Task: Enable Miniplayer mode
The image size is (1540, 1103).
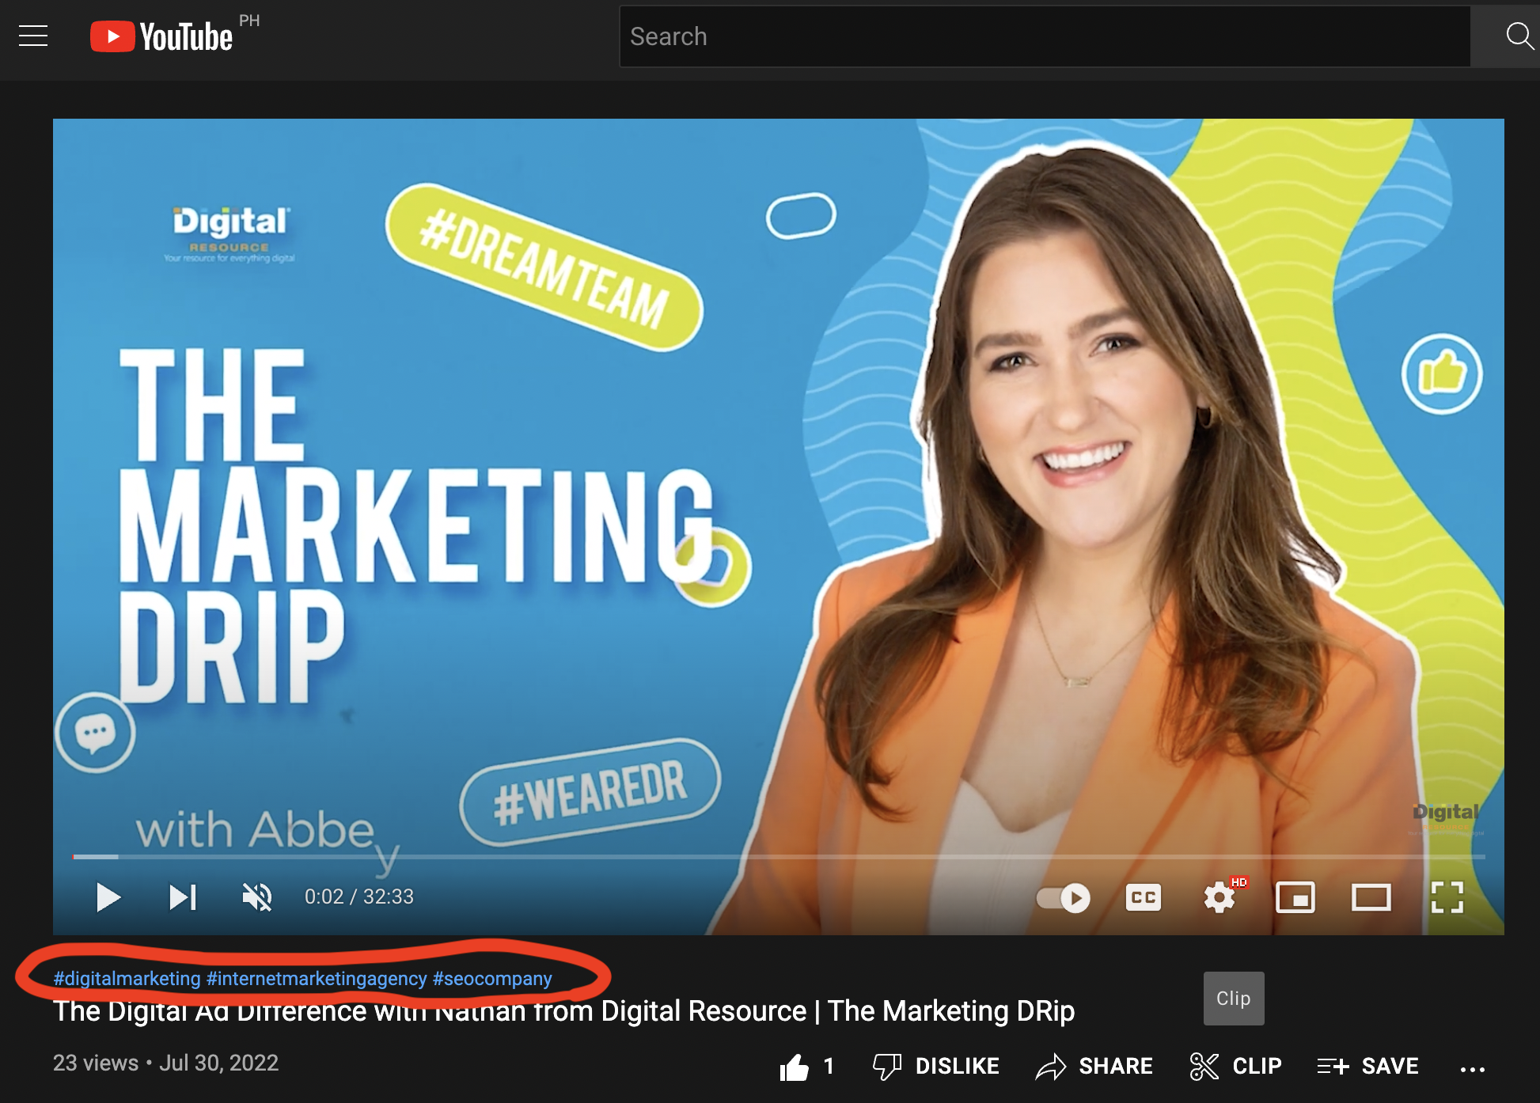Action: (x=1295, y=897)
